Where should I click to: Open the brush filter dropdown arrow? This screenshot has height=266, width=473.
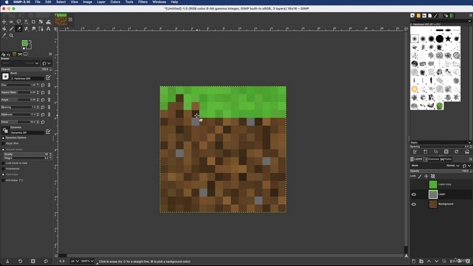(x=469, y=21)
